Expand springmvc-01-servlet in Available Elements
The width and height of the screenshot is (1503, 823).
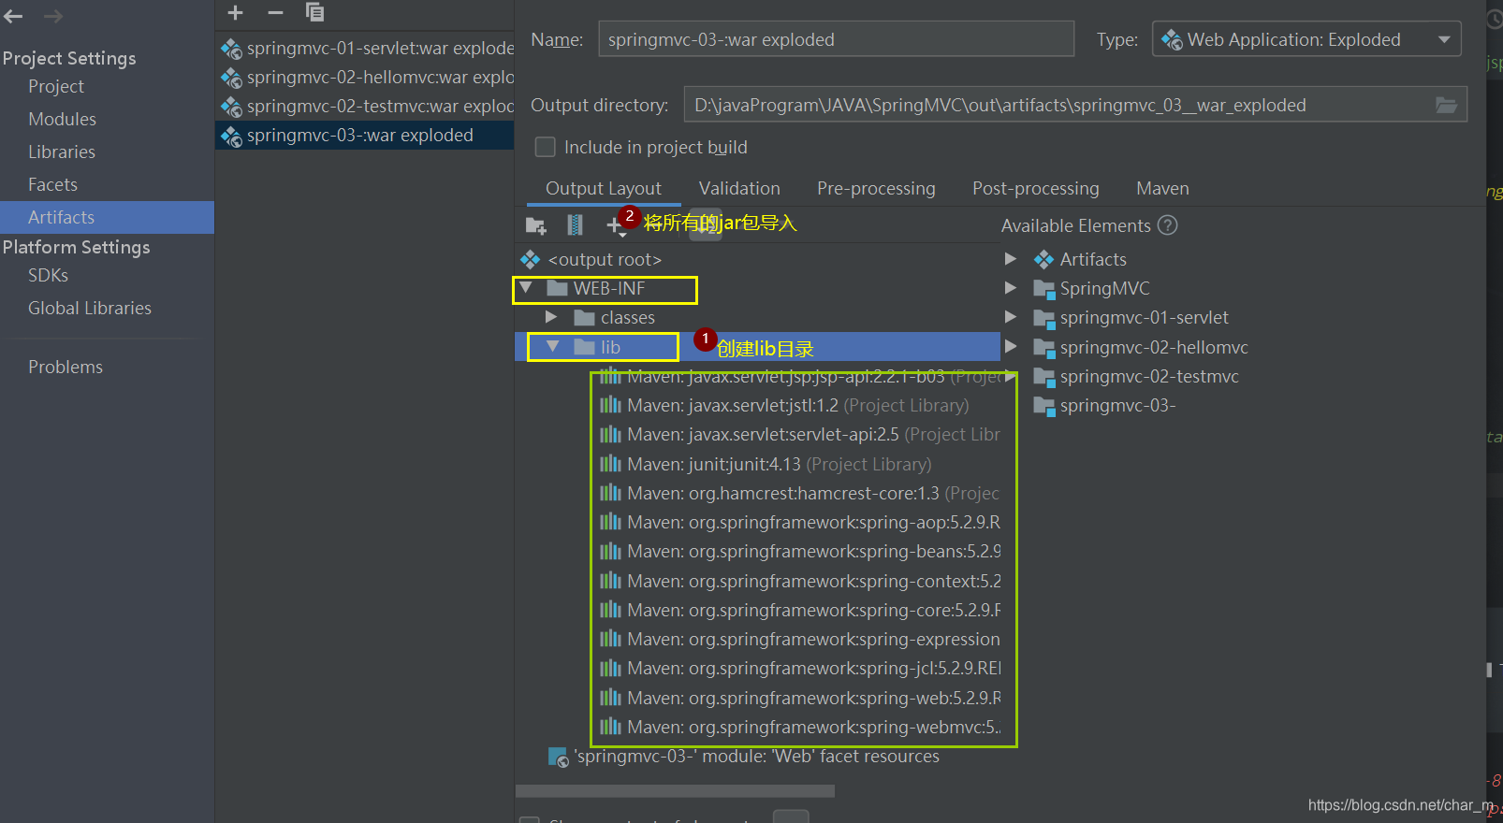1011,317
